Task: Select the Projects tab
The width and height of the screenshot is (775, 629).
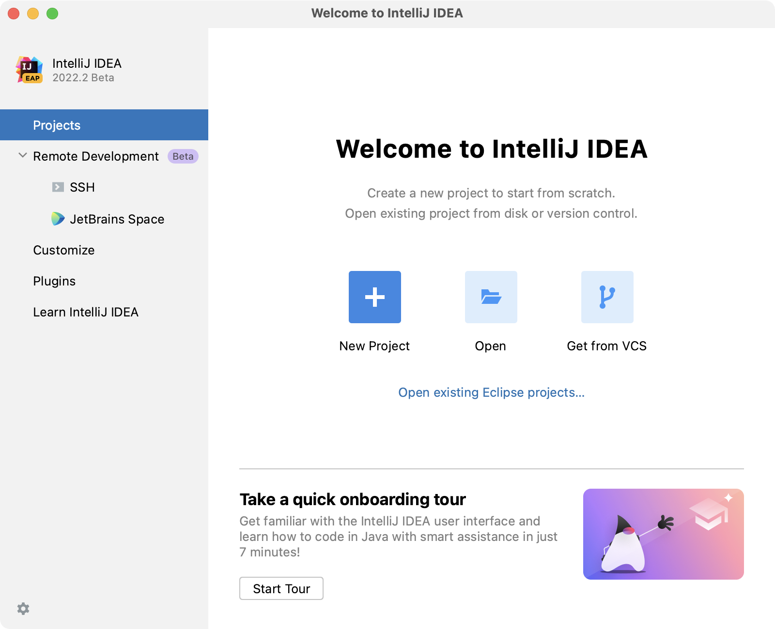Action: point(57,125)
